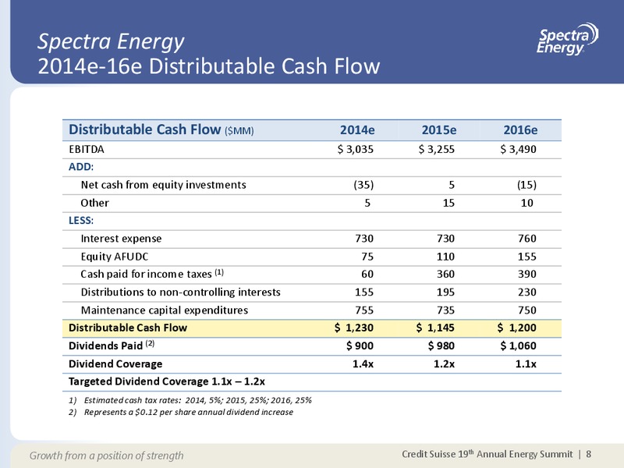
Task: Select the 'Dividend Coverage' row label
Action: 115,364
